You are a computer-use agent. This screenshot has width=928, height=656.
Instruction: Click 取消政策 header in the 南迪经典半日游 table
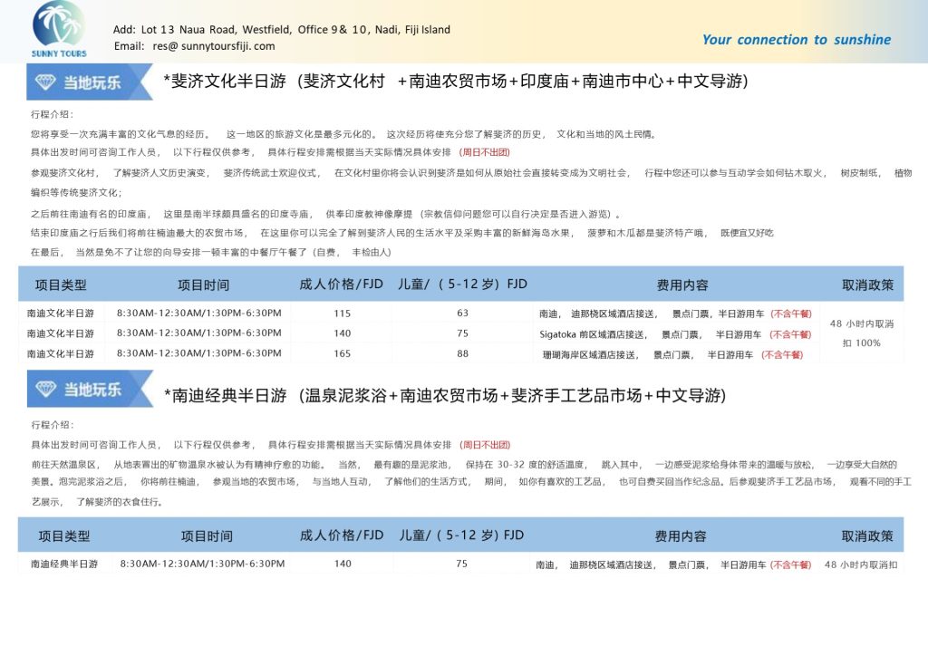coord(867,536)
